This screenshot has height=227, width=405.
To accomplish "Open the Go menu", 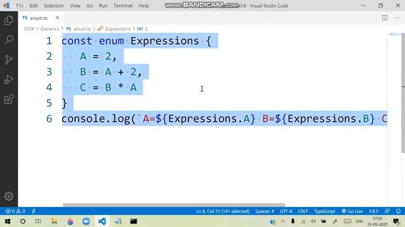I will (90, 6).
